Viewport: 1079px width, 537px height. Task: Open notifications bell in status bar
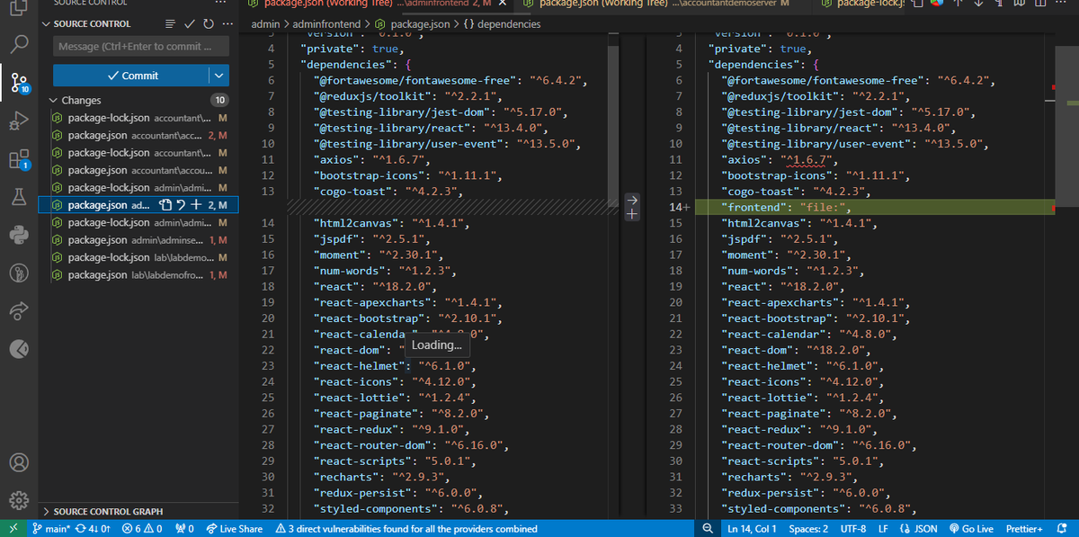point(1062,529)
